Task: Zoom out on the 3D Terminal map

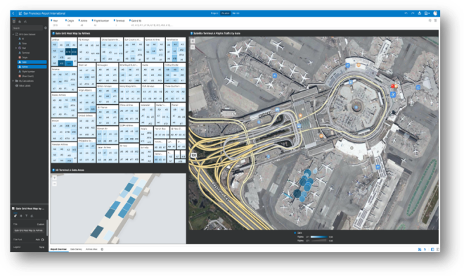Action: 54,184
